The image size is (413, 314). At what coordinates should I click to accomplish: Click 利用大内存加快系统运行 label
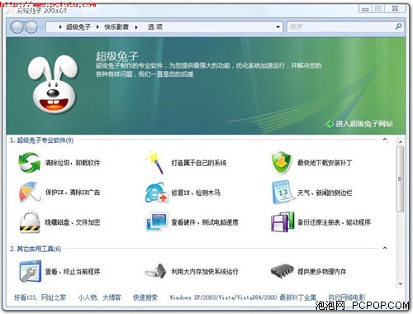(205, 272)
